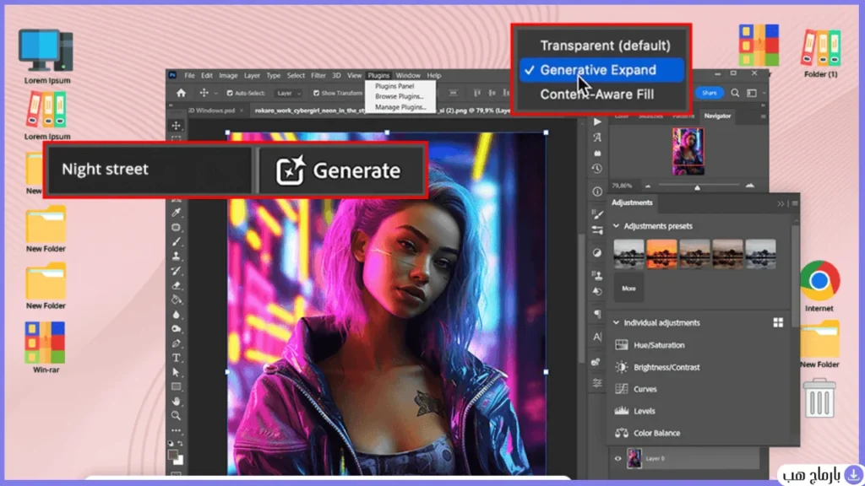Select the Rectangle shape tool

click(x=176, y=386)
